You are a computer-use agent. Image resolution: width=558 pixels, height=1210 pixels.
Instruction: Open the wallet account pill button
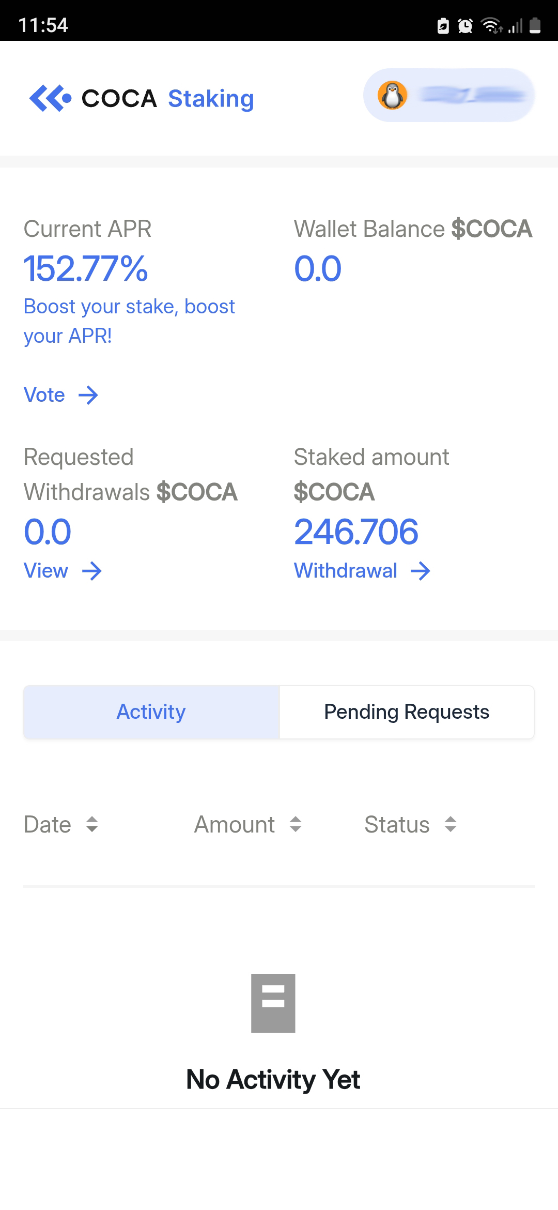tap(448, 96)
